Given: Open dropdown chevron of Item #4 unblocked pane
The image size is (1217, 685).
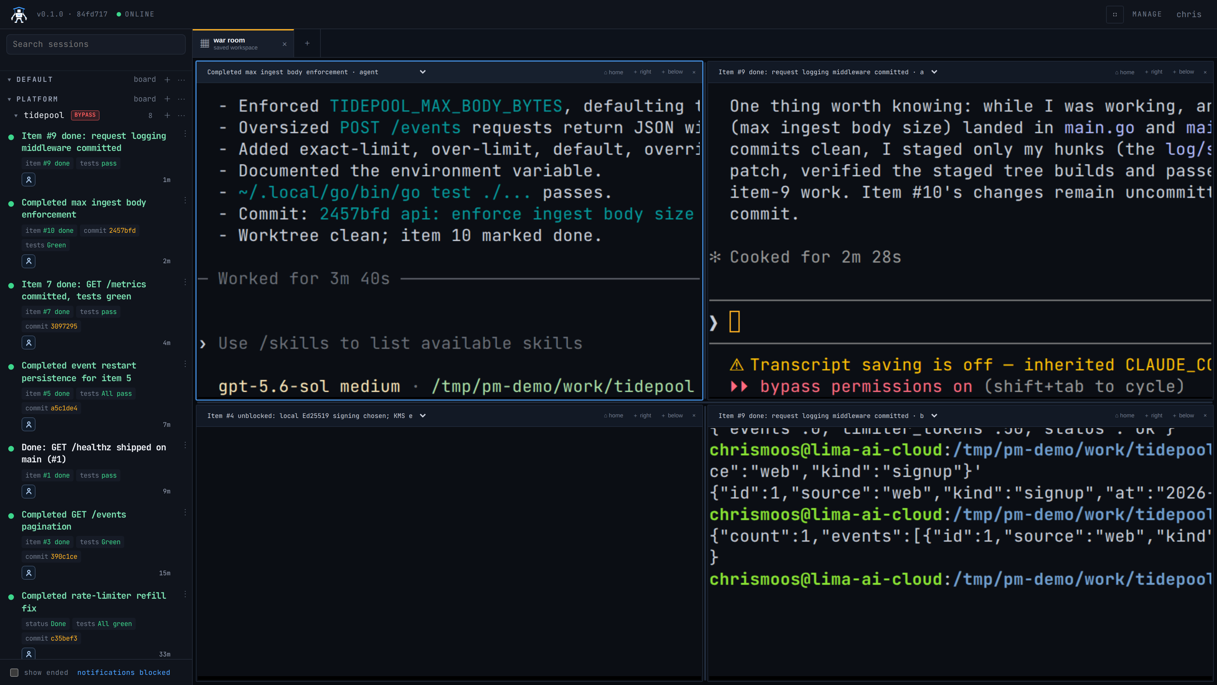Looking at the screenshot, I should [423, 415].
